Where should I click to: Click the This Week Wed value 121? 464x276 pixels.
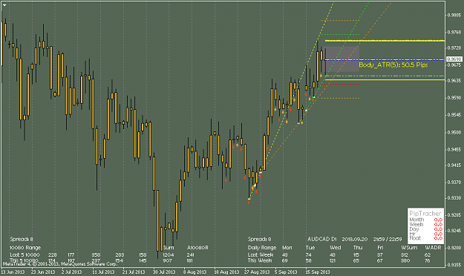[333, 260]
